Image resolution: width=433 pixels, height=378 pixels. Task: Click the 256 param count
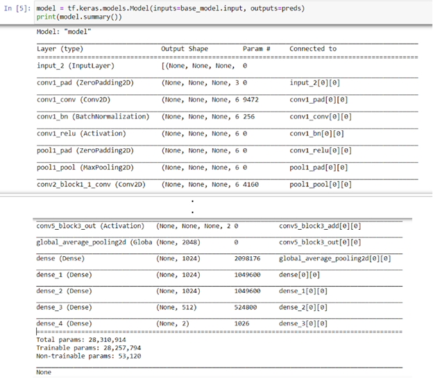coord(249,117)
